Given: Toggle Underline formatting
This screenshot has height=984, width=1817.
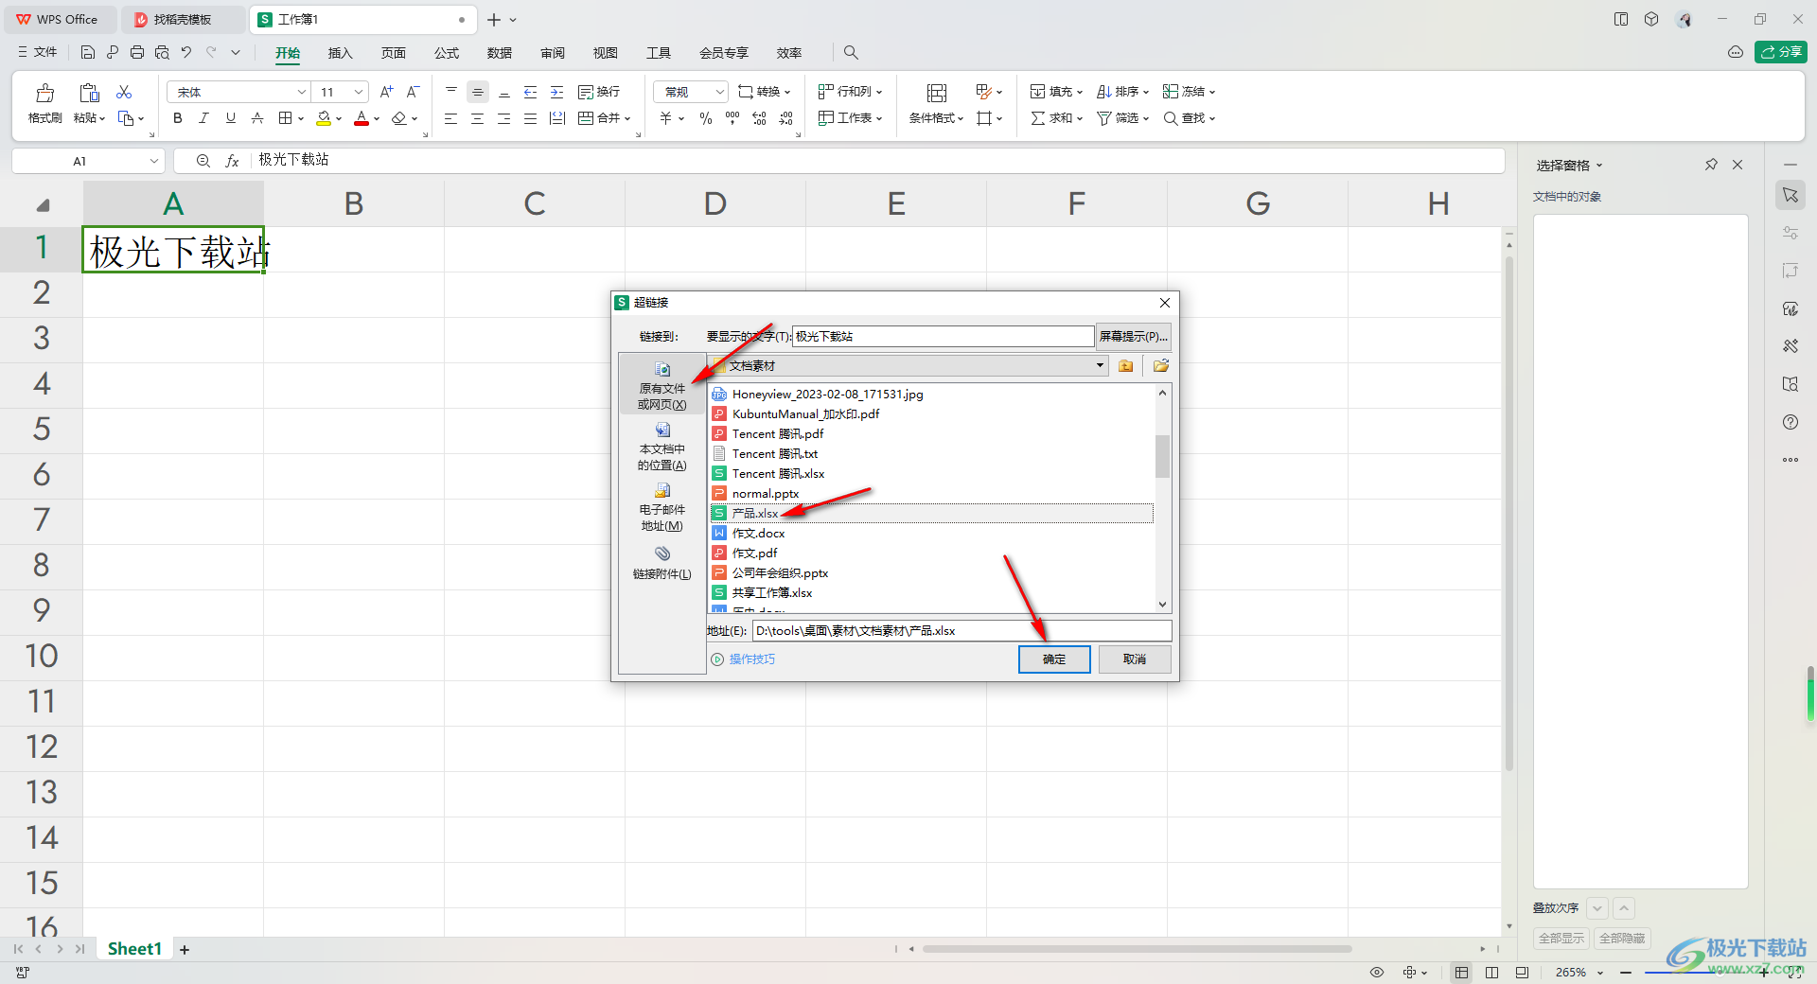Looking at the screenshot, I should click(x=230, y=118).
